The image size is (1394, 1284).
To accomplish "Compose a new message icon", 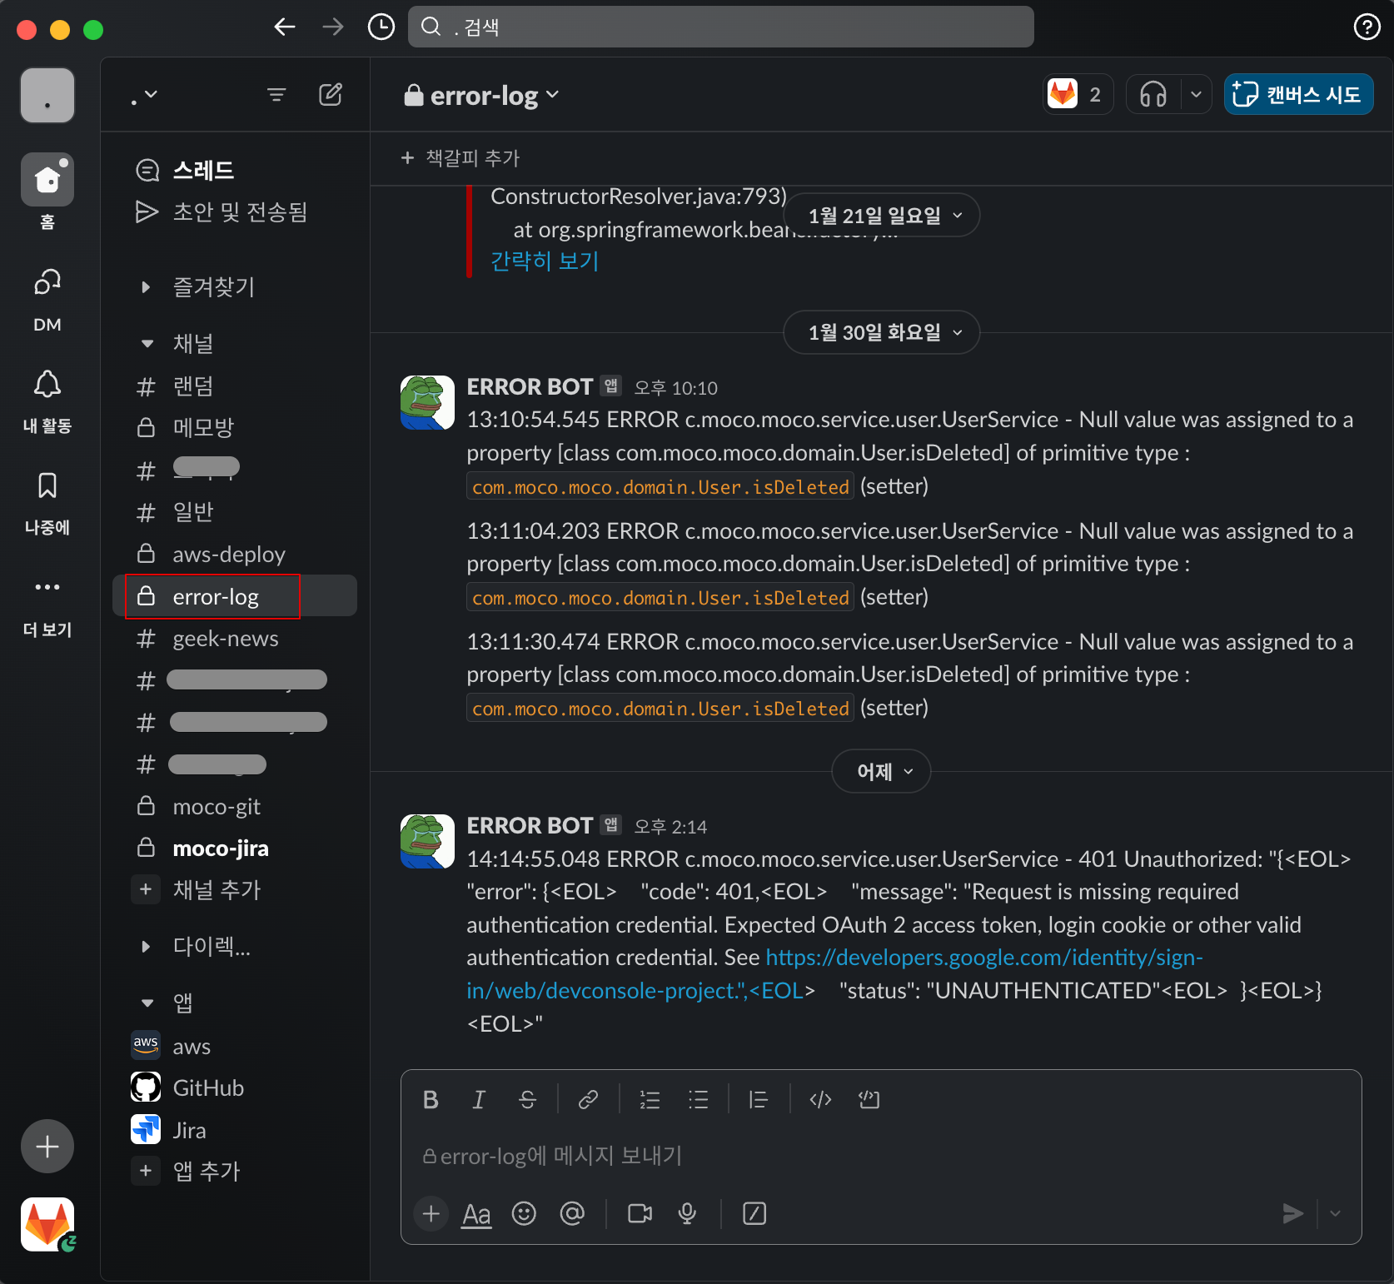I will (331, 95).
